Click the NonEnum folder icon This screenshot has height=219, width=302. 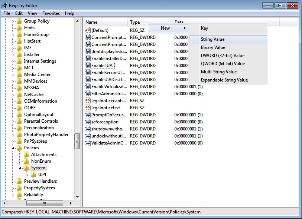tap(26, 161)
